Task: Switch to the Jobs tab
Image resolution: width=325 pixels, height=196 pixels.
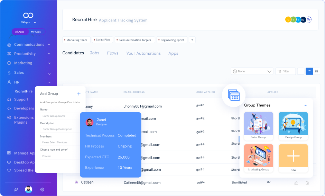Action: (x=94, y=53)
